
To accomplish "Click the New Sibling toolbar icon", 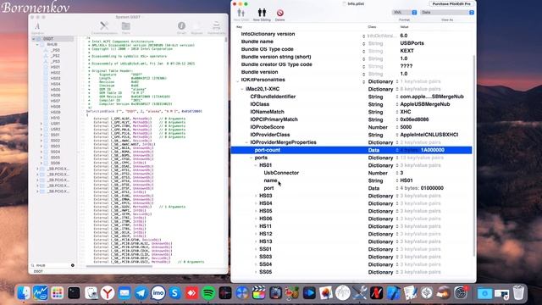I will (x=262, y=14).
